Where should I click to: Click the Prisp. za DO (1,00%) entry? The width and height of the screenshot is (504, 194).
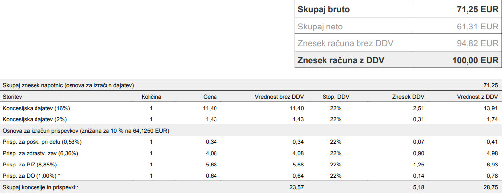[x=31, y=176]
